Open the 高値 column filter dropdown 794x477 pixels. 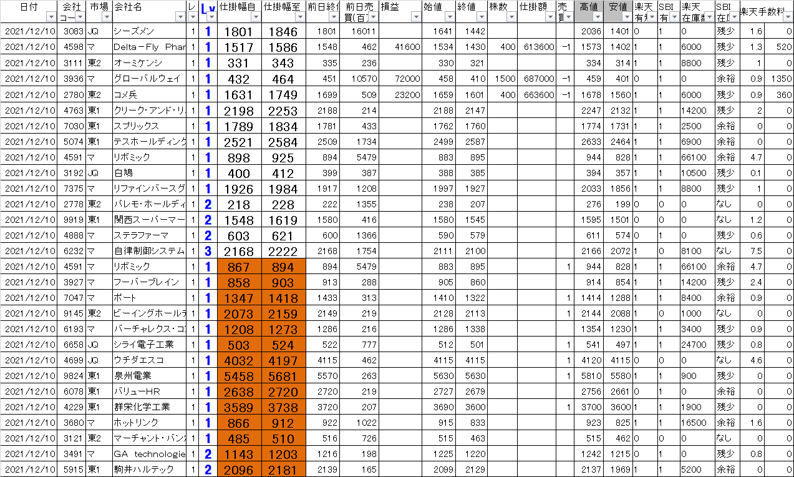[x=598, y=17]
